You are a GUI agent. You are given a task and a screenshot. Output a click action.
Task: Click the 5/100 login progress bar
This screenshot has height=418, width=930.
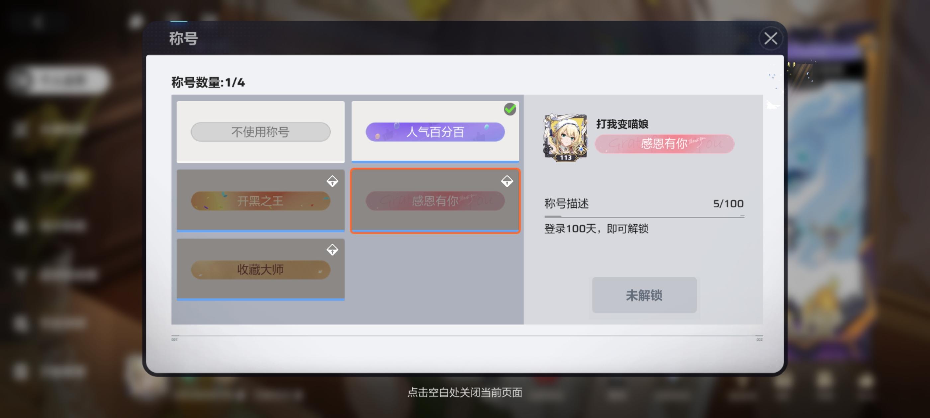(644, 216)
